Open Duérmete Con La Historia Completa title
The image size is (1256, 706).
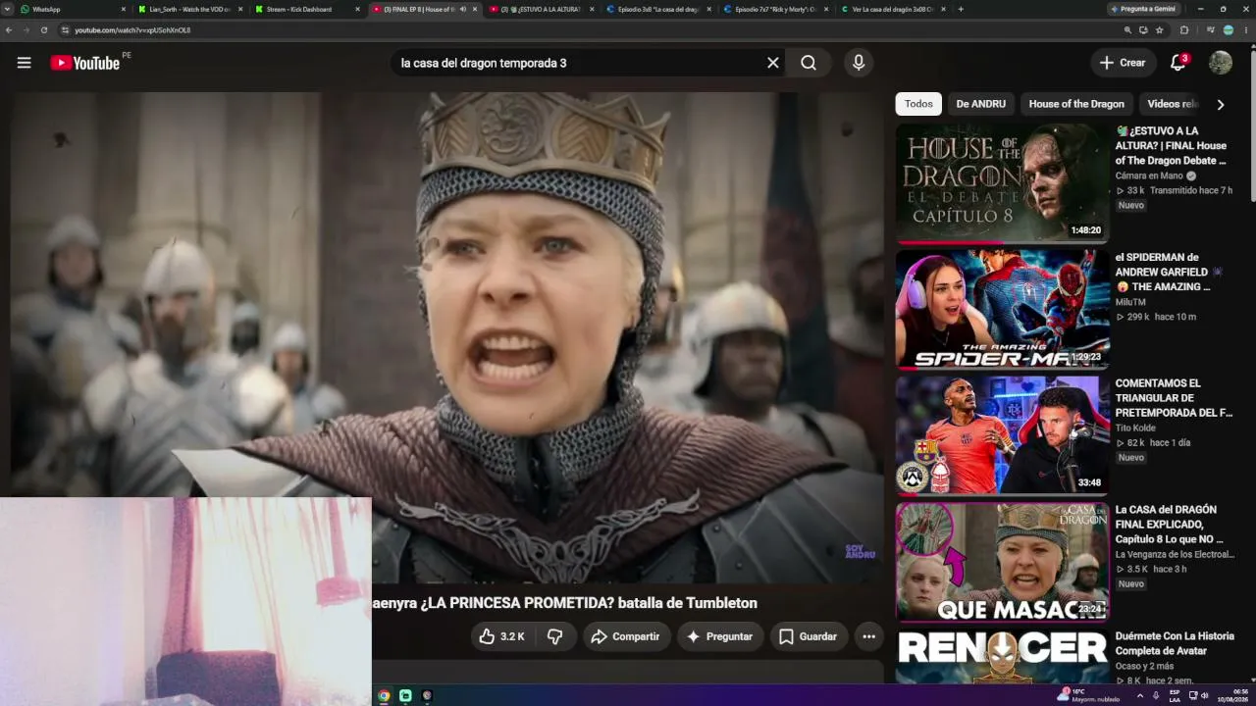1175,643
